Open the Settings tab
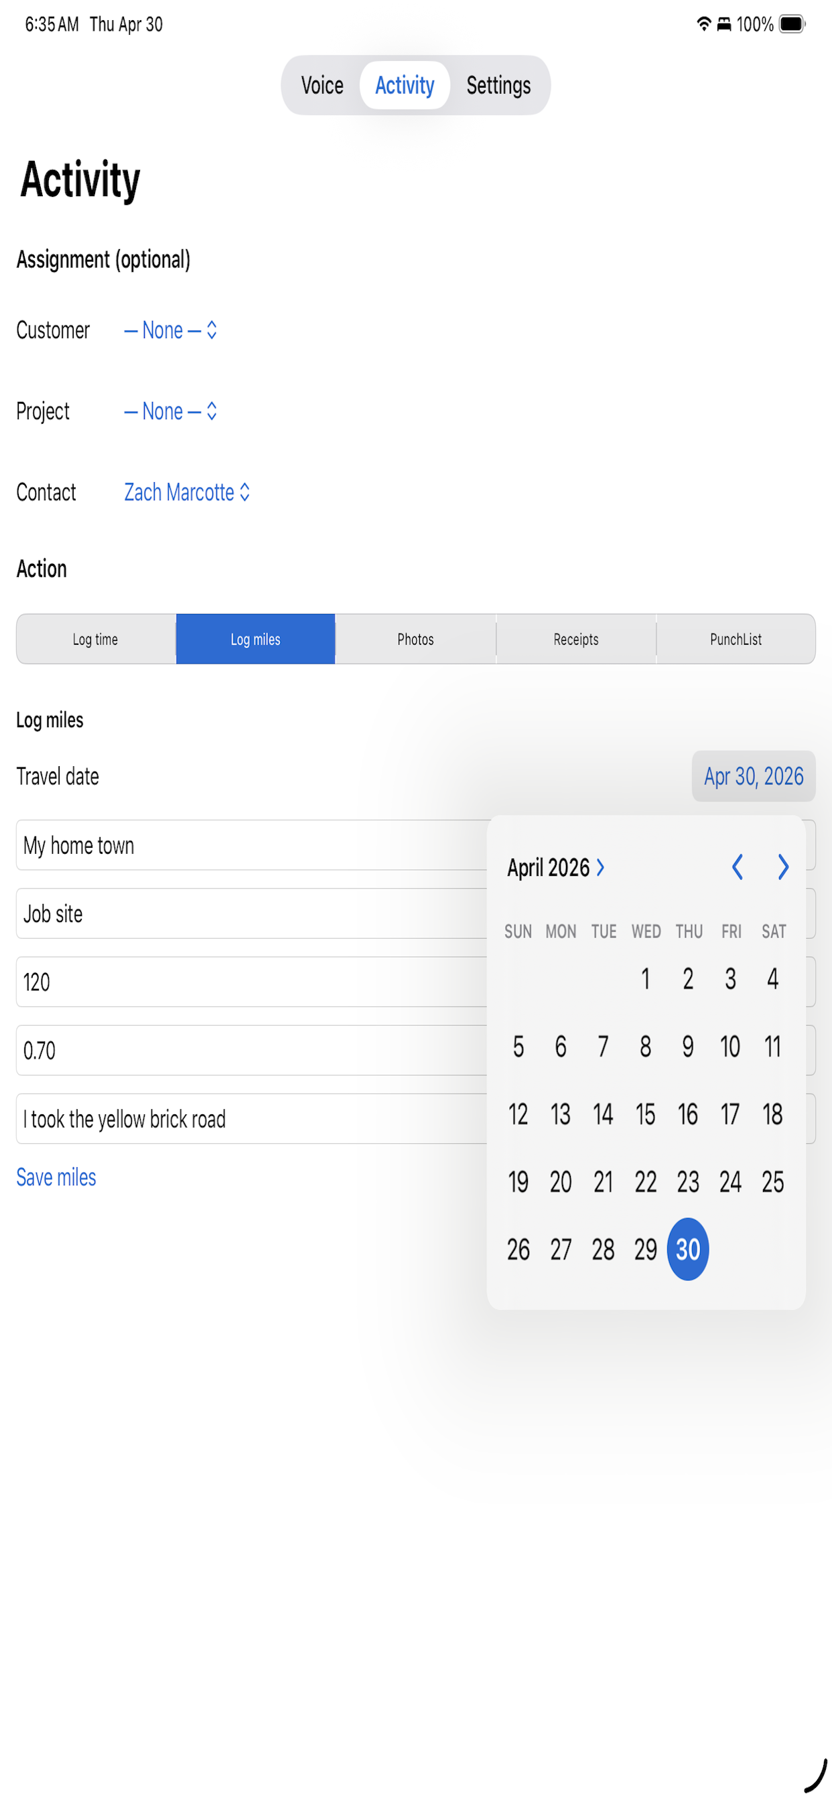832x1800 pixels. 498,85
